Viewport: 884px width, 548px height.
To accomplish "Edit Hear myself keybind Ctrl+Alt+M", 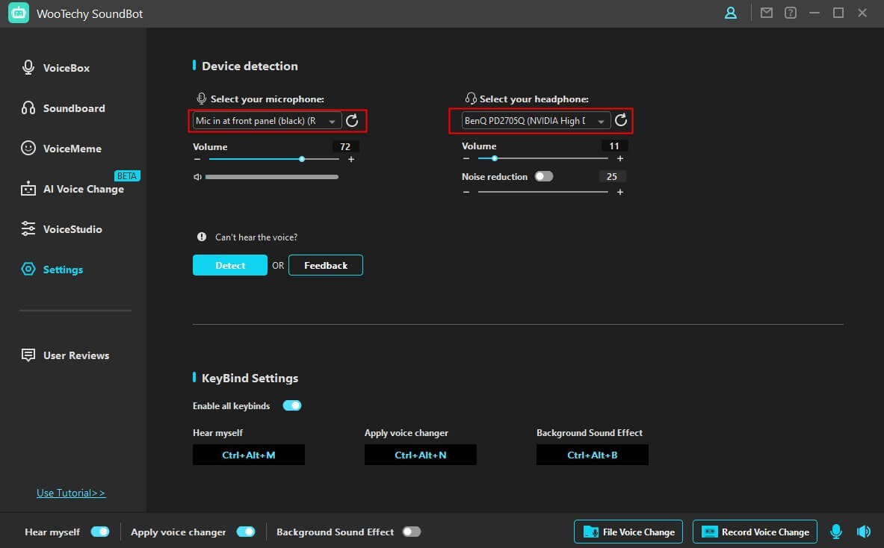I will (249, 455).
